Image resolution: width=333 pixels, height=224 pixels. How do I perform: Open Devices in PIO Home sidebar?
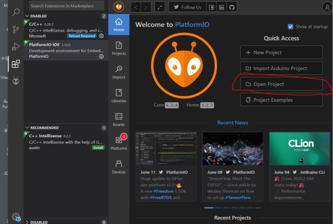pos(119,167)
